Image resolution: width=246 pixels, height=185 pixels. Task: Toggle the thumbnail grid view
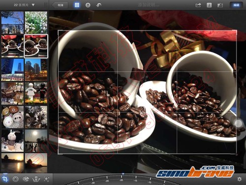pos(77,5)
